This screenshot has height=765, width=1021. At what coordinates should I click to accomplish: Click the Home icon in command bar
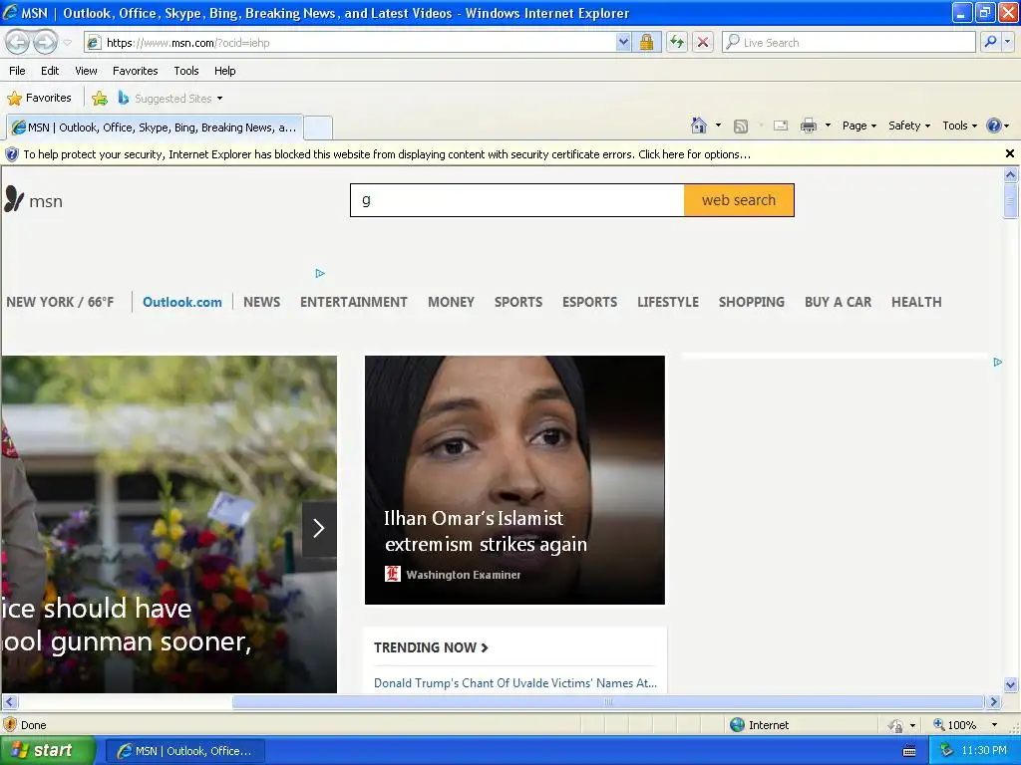[x=699, y=126]
